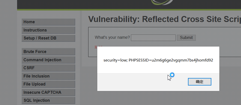Focus the What's your name text field

point(153,38)
